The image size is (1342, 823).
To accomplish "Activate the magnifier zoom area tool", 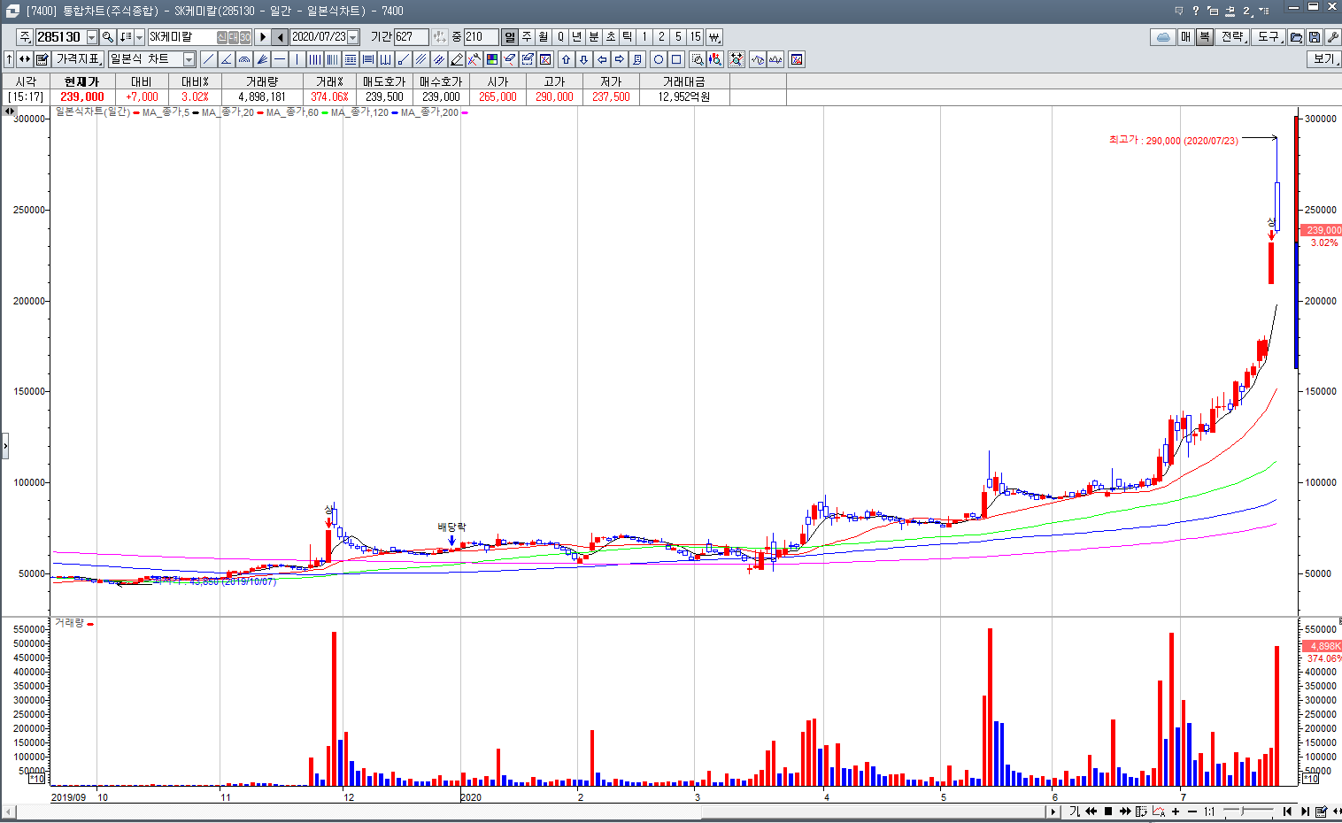I will [698, 59].
